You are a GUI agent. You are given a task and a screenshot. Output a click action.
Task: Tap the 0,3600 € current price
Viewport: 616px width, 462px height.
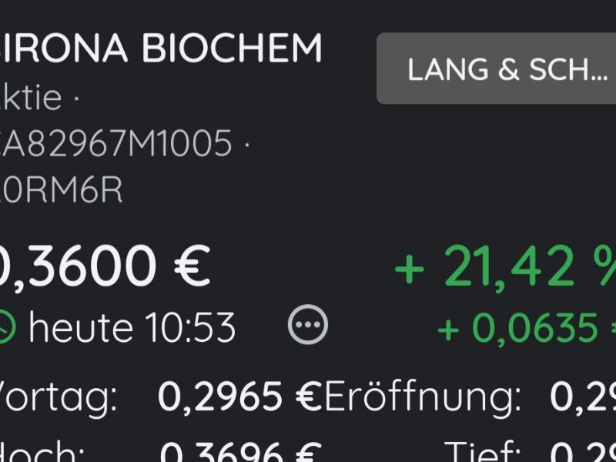(105, 266)
